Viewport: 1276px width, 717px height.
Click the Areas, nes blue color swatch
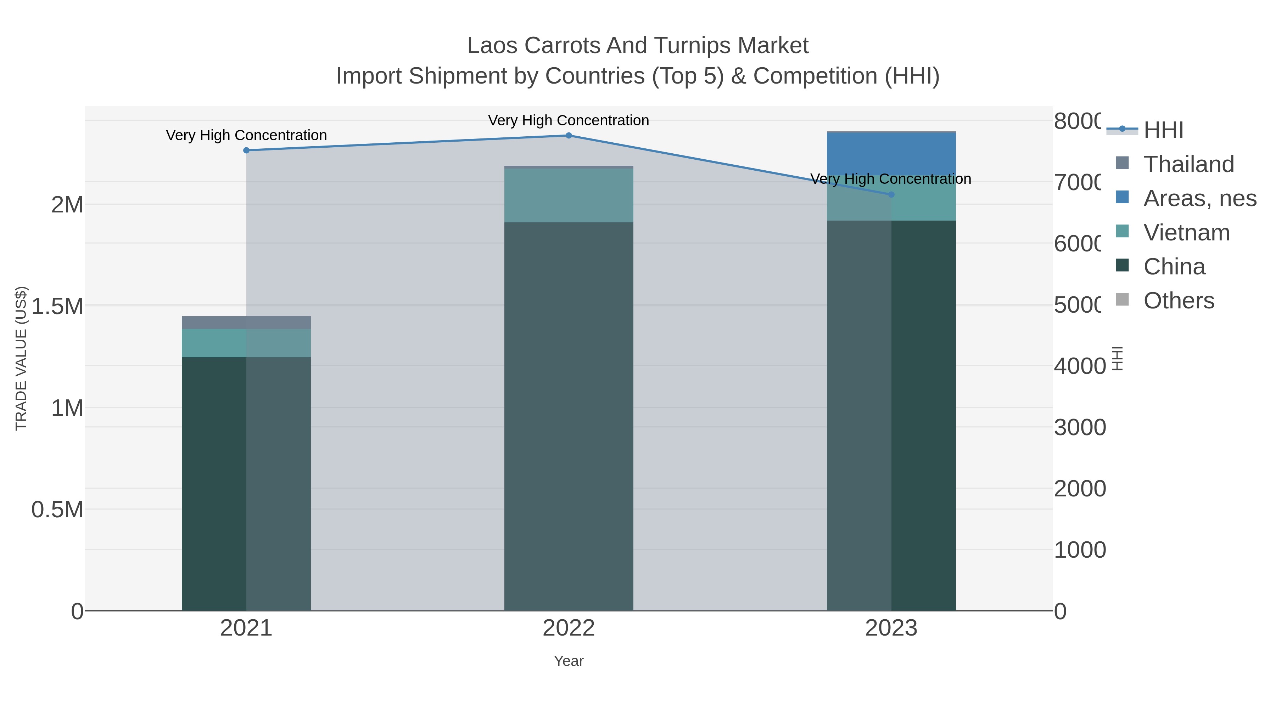coord(1122,197)
